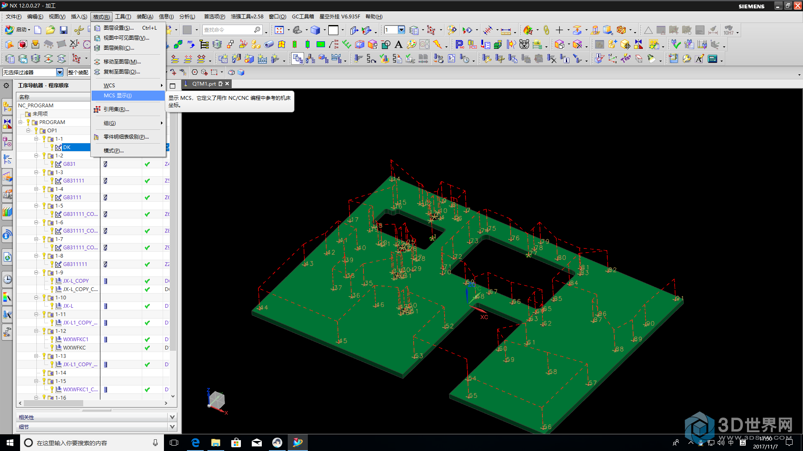Toggle the lightbulb beside PROGRAM node
This screenshot has height=451, width=803.
(x=28, y=122)
